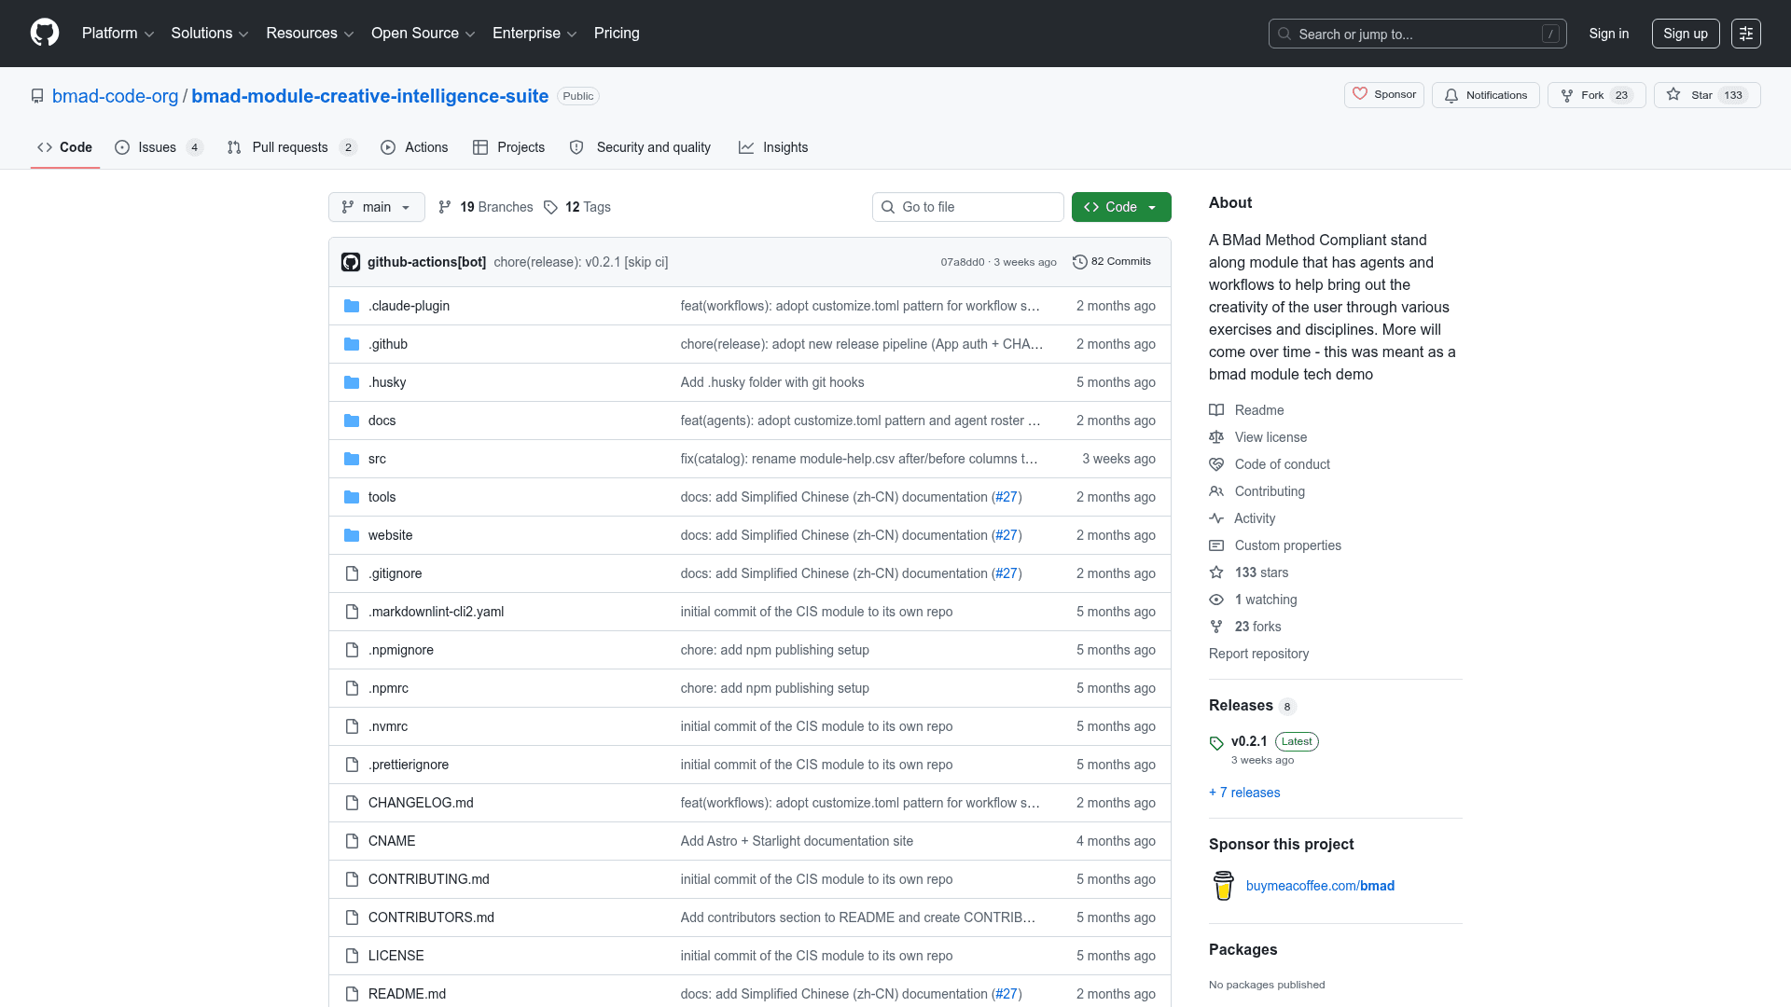Click the Readme book icon
1791x1007 pixels.
1216,410
